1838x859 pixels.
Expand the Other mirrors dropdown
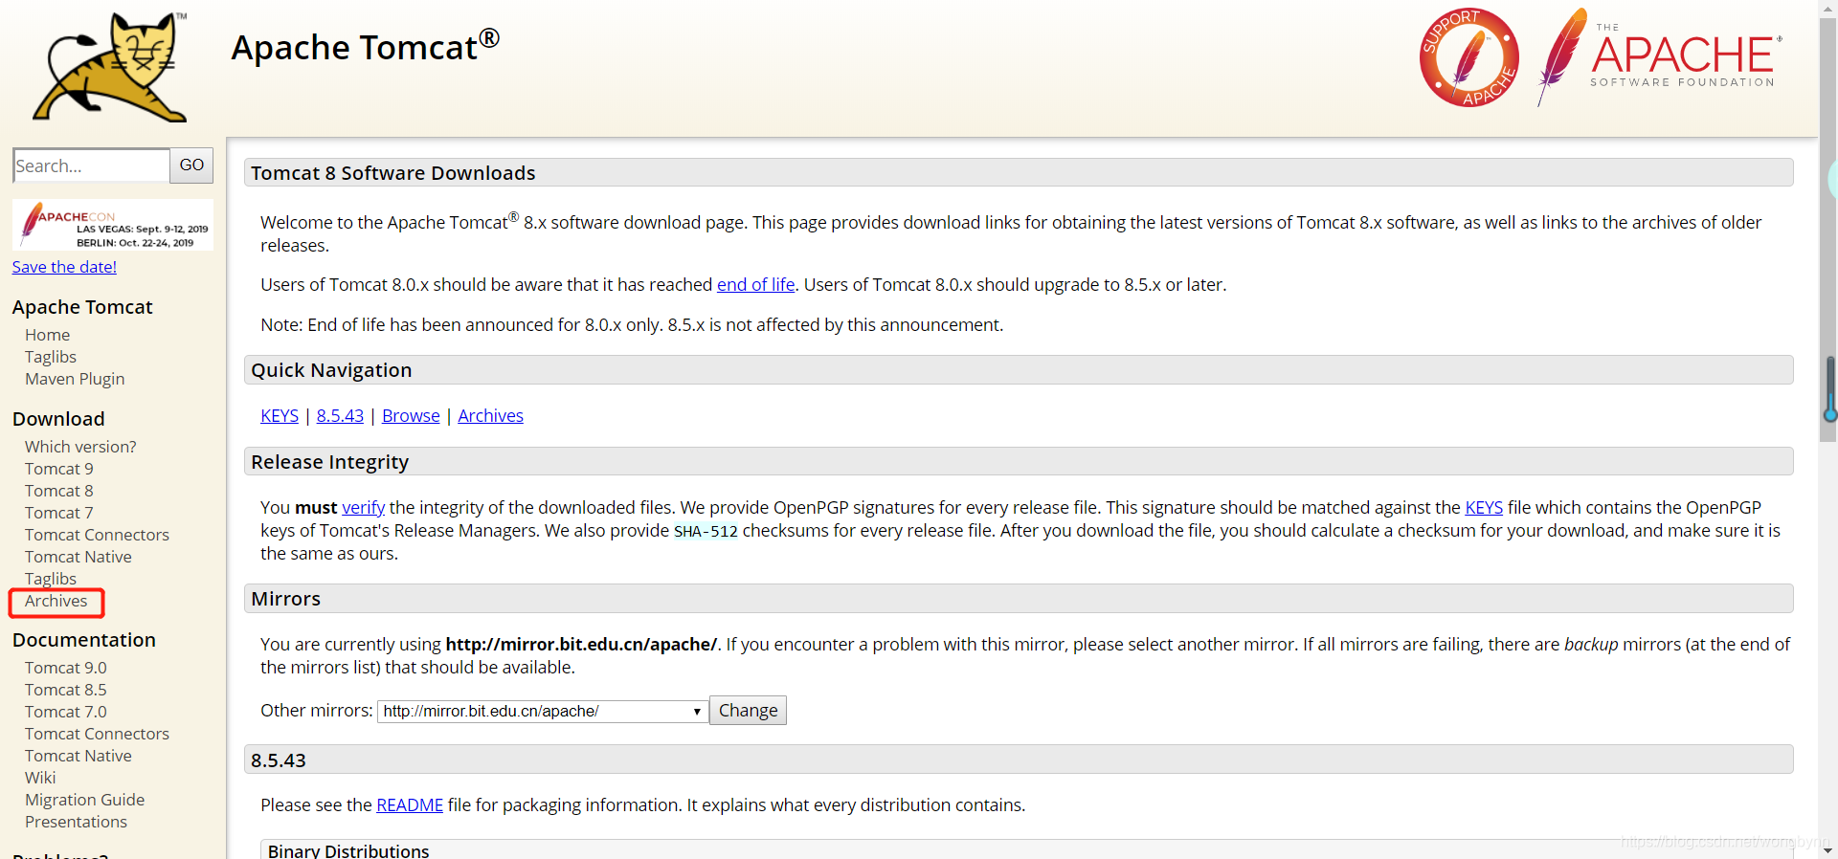tap(543, 712)
